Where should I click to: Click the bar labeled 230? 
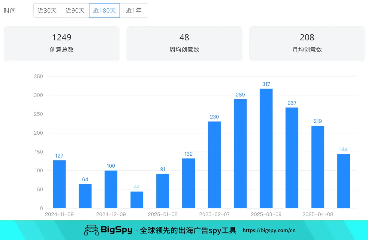pyautogui.click(x=214, y=165)
